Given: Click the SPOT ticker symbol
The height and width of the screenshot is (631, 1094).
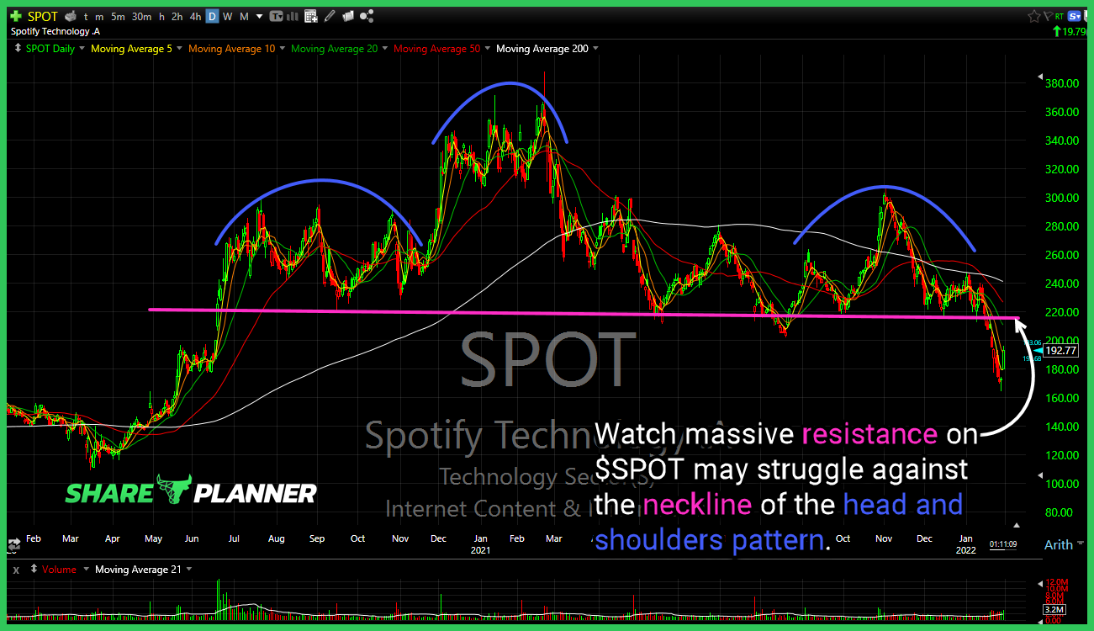Looking at the screenshot, I should (x=42, y=16).
